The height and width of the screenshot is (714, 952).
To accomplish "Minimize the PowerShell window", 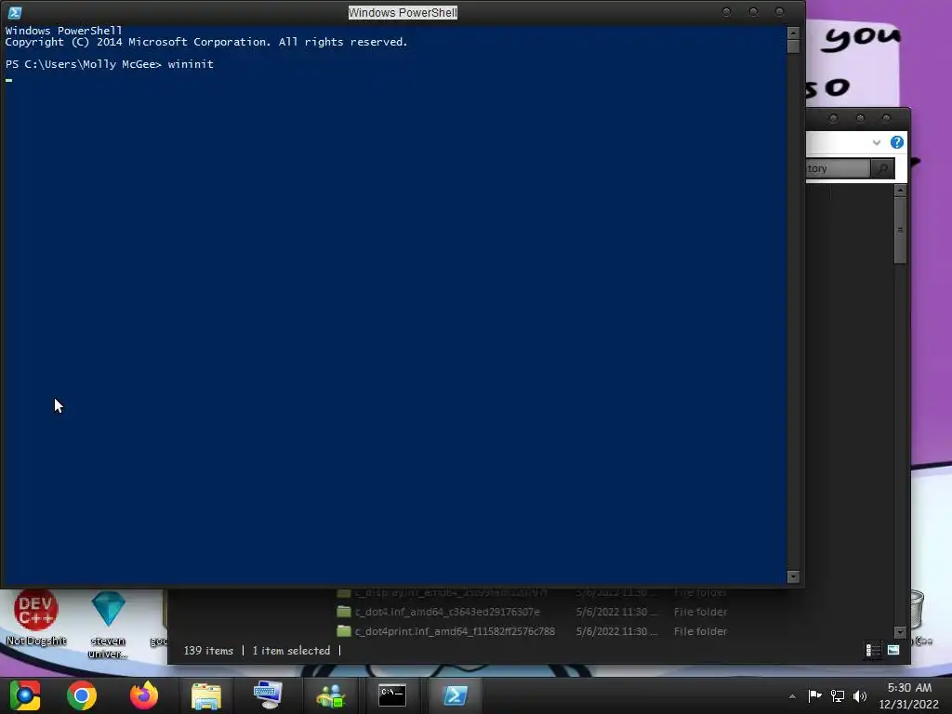I will (726, 11).
